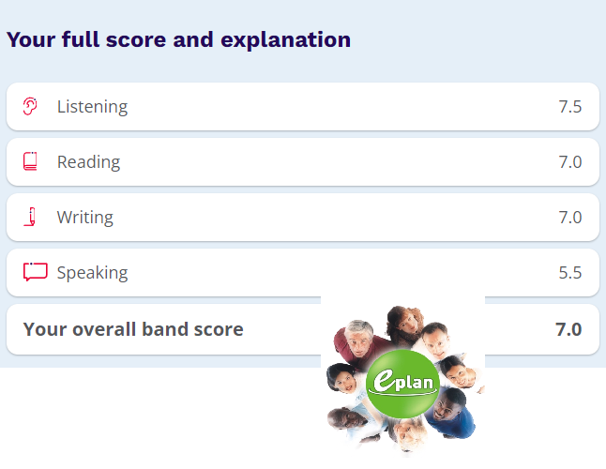Image resolution: width=606 pixels, height=469 pixels.
Task: Click the green eplan logo circle
Action: tap(402, 384)
